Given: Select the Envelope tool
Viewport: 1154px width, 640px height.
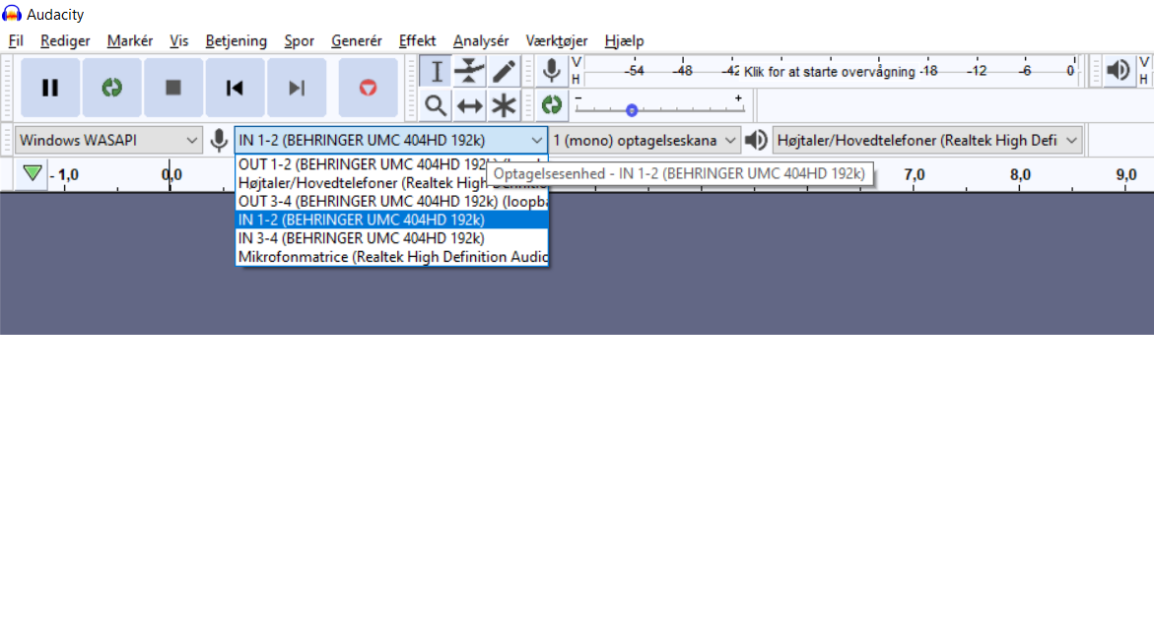Looking at the screenshot, I should point(469,71).
